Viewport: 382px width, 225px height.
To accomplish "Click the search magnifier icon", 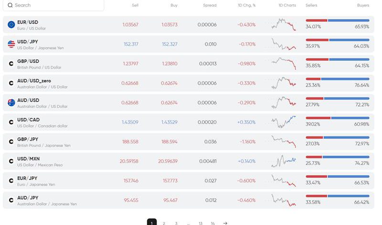I will (10, 5).
